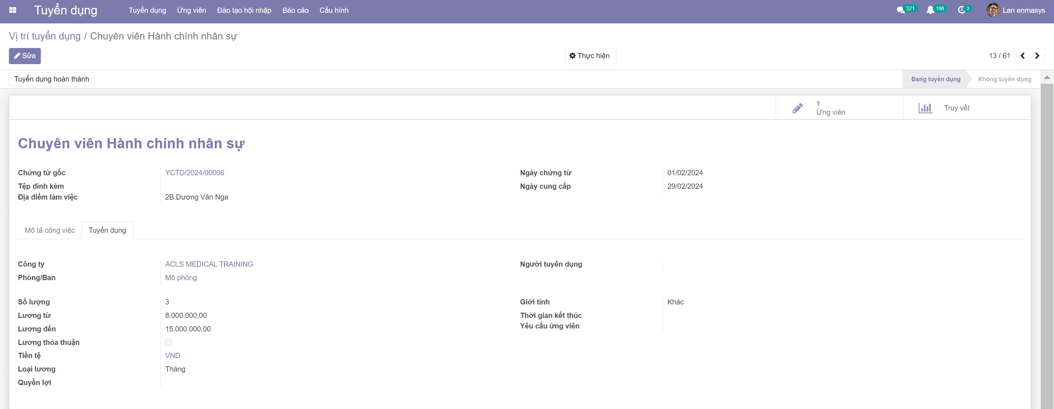Click Tuyển dụng hoàn thành button
This screenshot has height=409, width=1054.
pos(52,79)
